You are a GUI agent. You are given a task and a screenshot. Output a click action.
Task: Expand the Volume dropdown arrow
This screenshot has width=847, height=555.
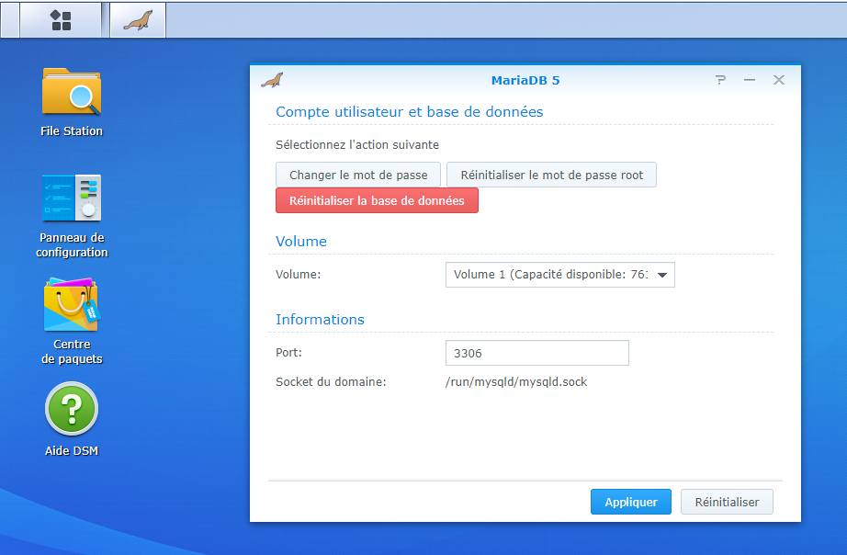pos(662,275)
